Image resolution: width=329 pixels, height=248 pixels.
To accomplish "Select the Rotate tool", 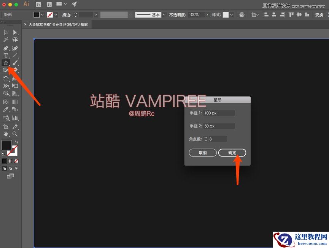I will coord(6,79).
